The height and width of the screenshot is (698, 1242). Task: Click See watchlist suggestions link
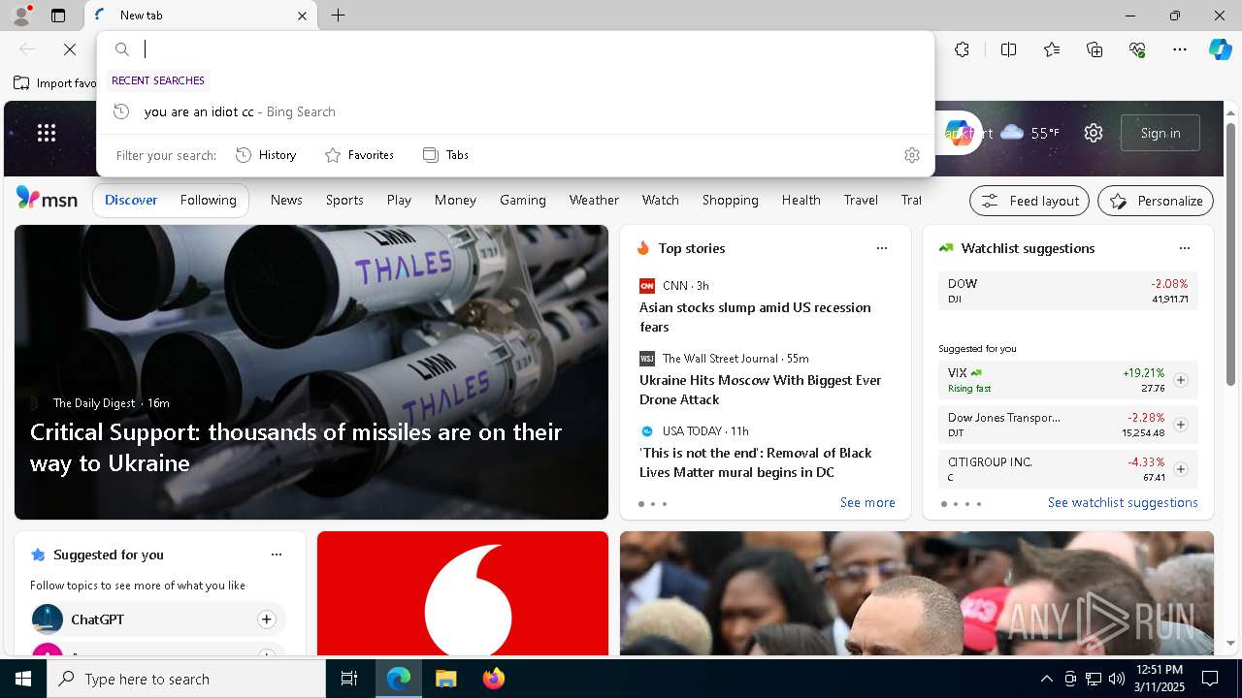click(1123, 502)
